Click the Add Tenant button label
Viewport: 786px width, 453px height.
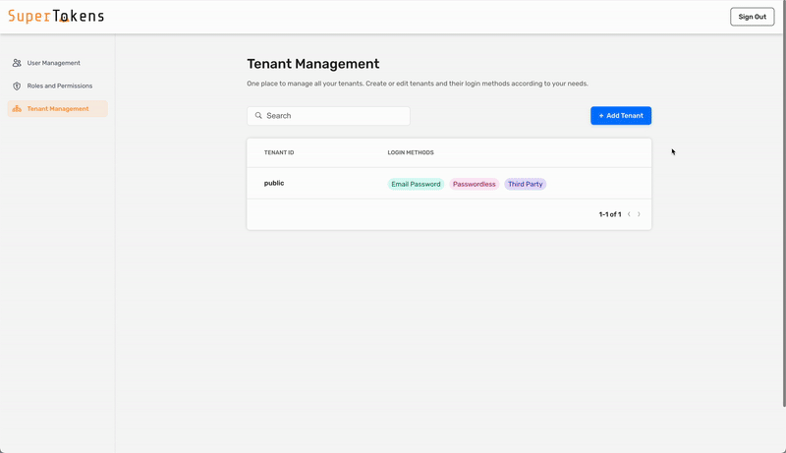click(625, 116)
